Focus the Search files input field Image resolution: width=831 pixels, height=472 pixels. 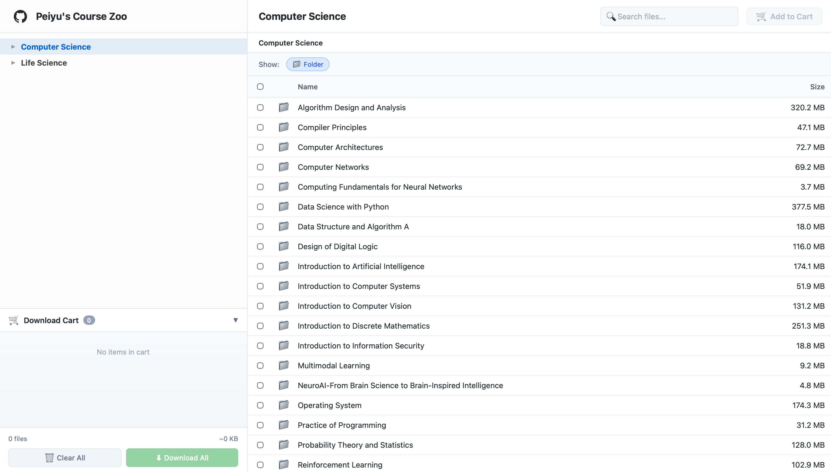[674, 17]
